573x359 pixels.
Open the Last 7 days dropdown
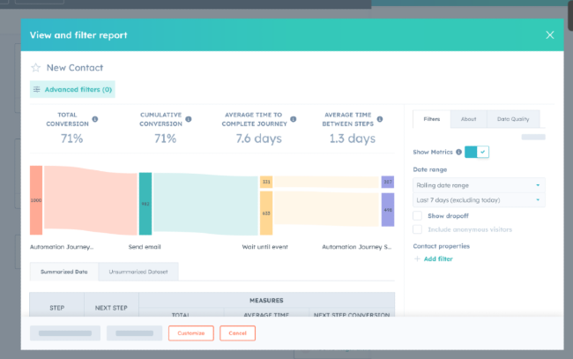click(x=479, y=200)
